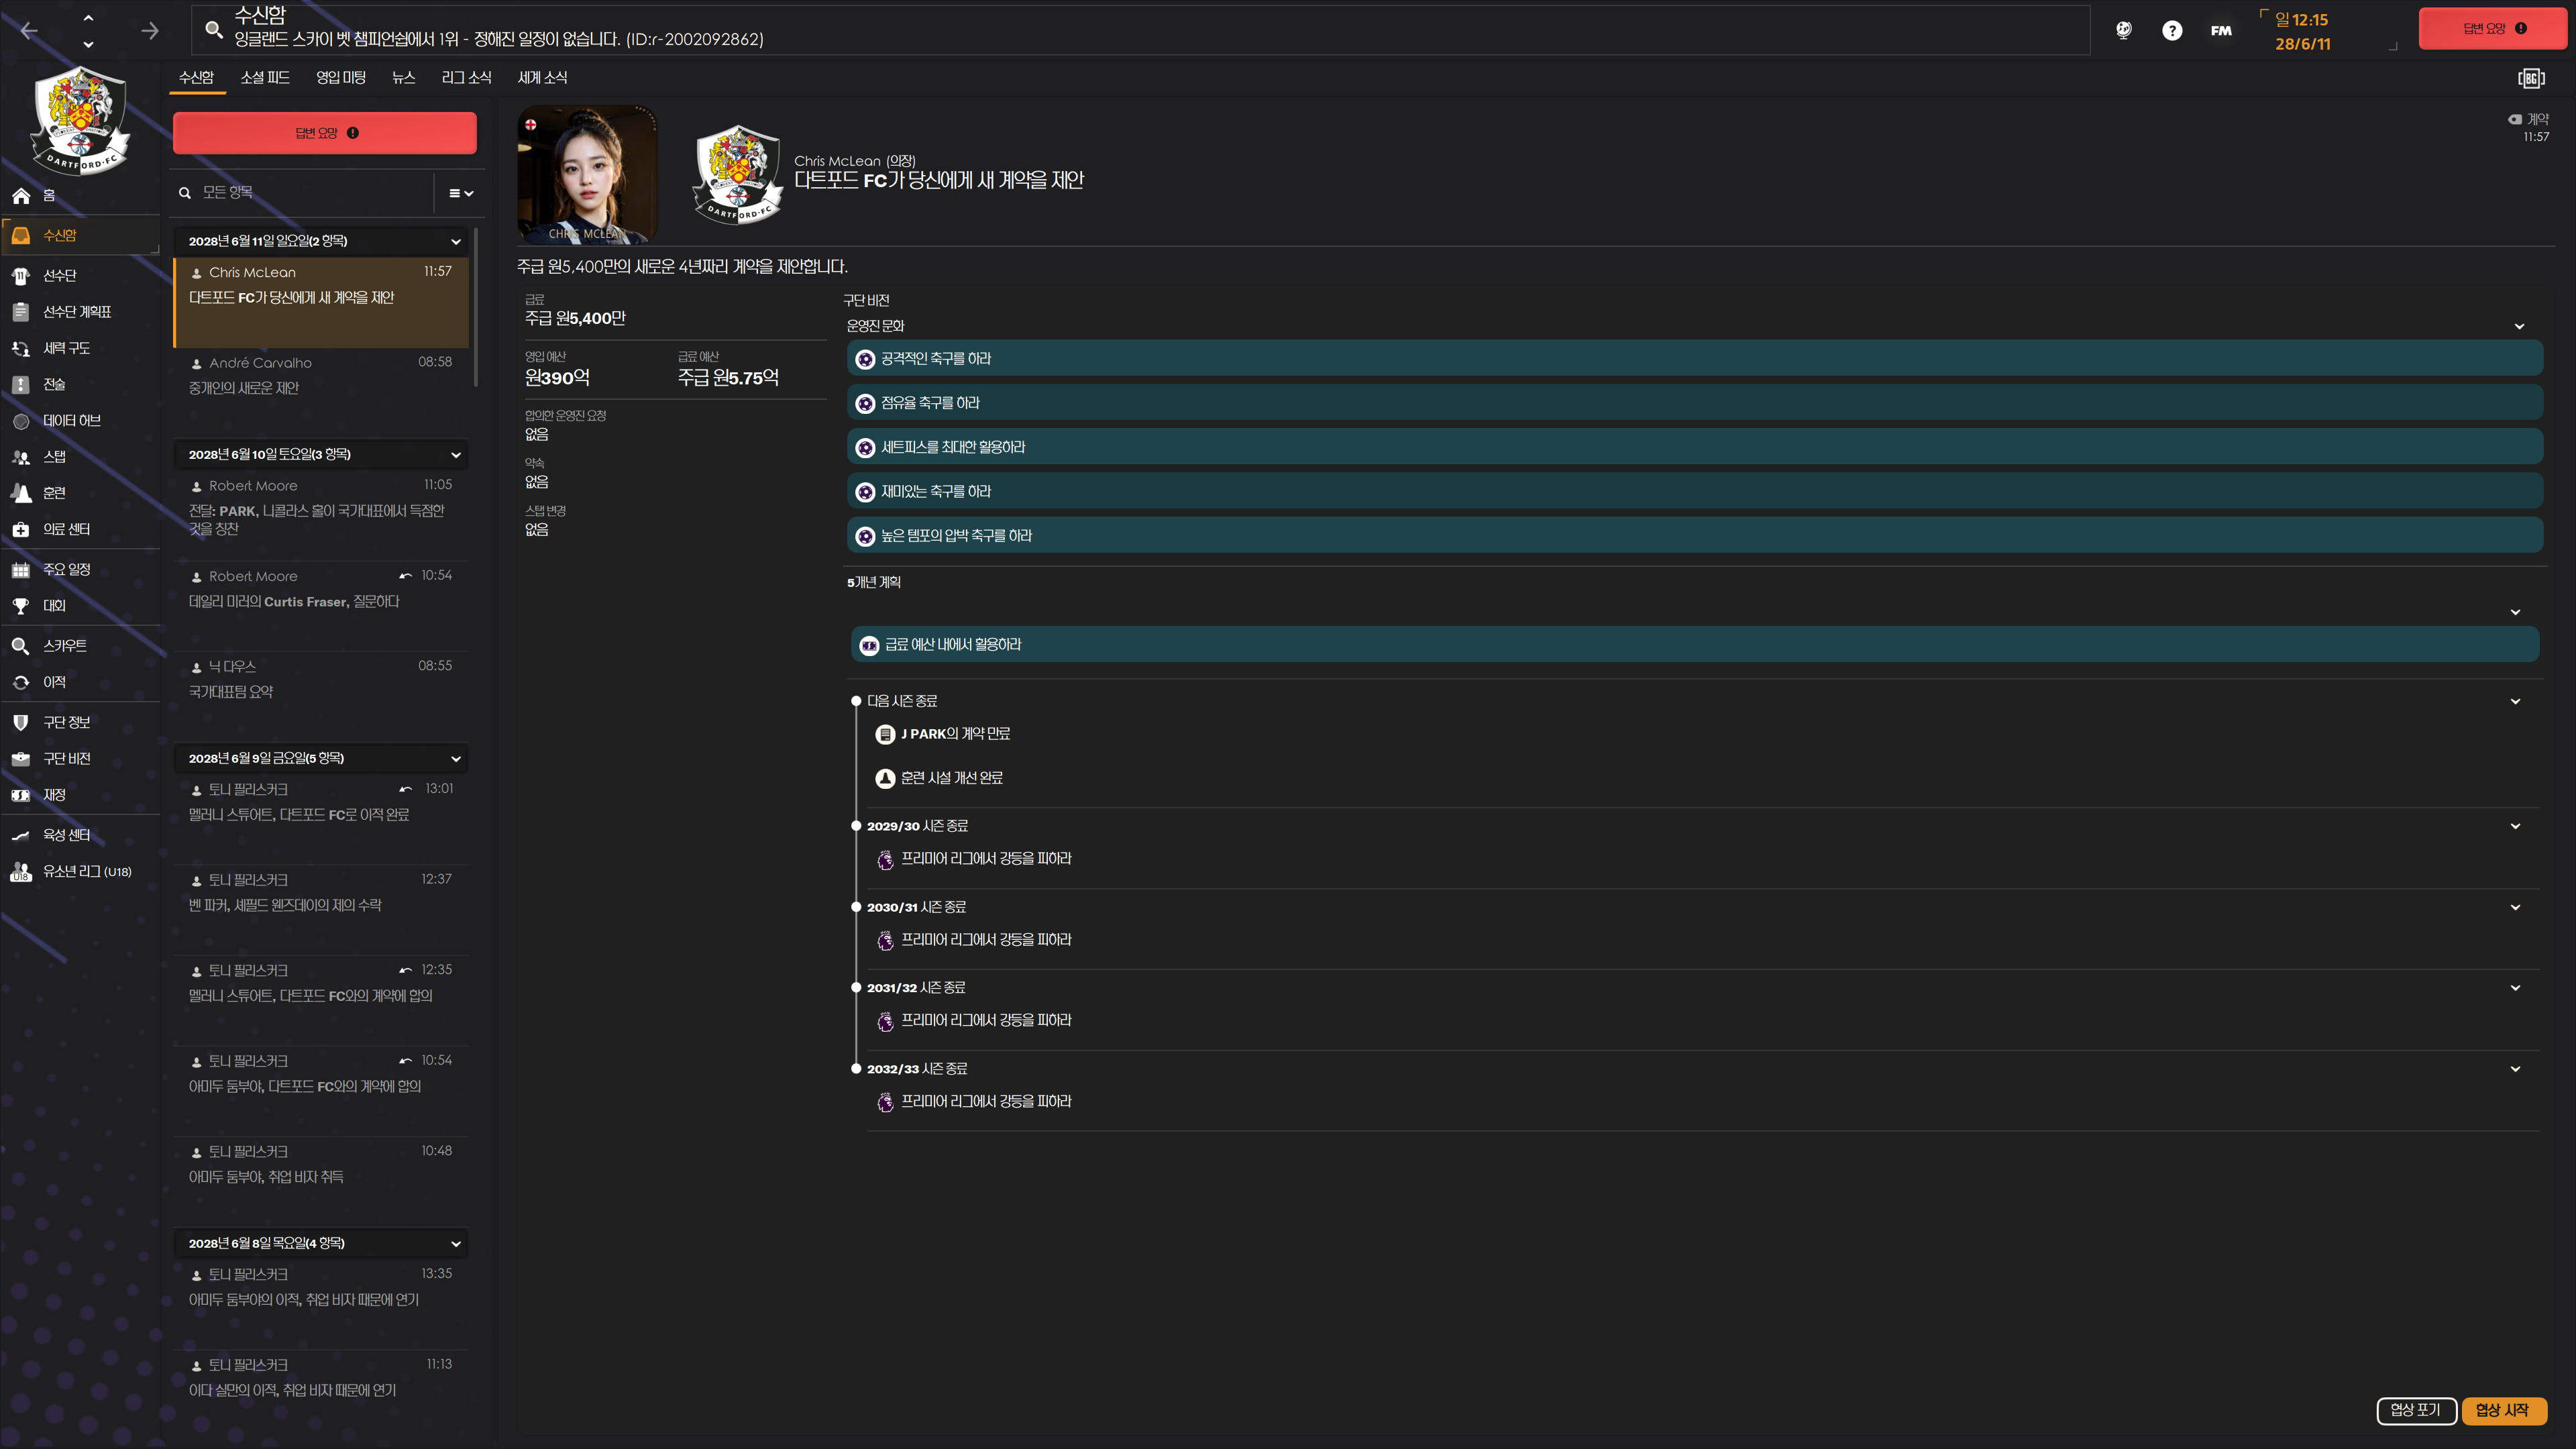The height and width of the screenshot is (1449, 2576).
Task: Open the help question mark icon
Action: click(x=2172, y=30)
